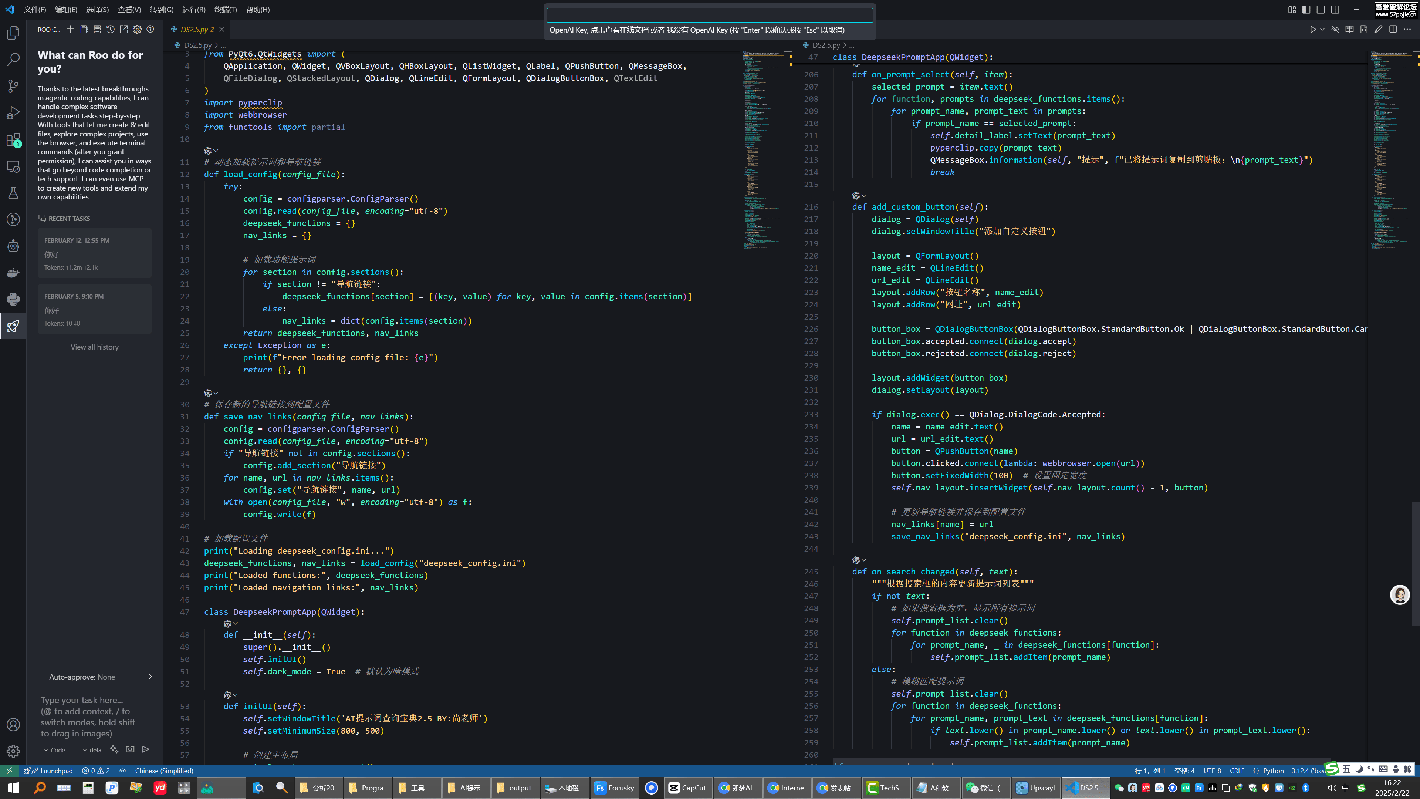
Task: Click the camera icon to add image
Action: click(130, 749)
